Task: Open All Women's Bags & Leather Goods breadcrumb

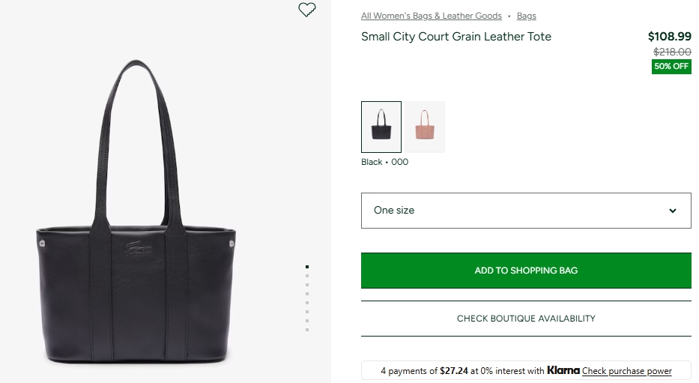Action: [432, 16]
